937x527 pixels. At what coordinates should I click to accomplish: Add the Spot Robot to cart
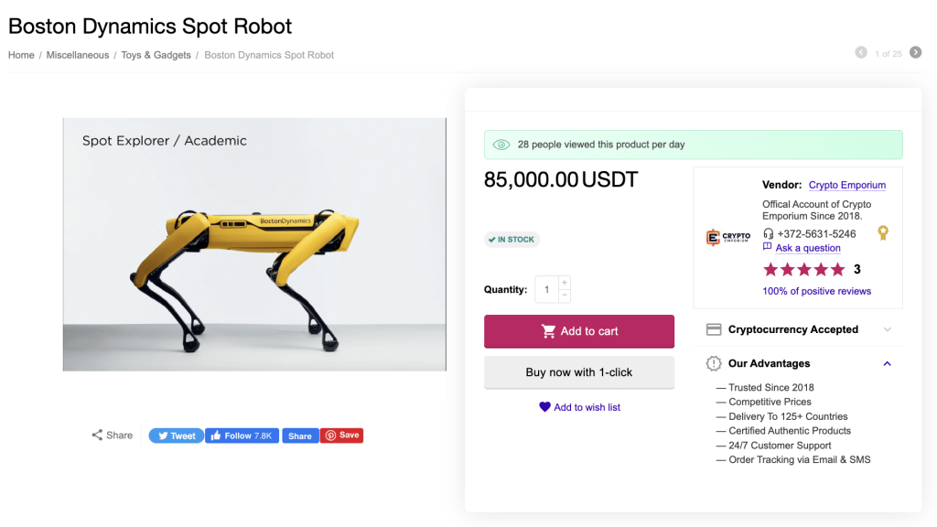(x=579, y=331)
